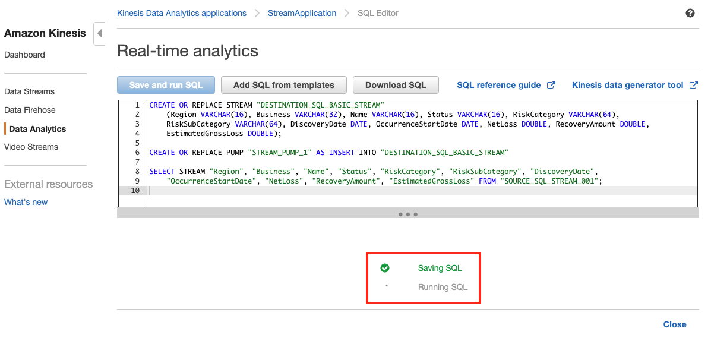Image resolution: width=711 pixels, height=341 pixels.
Task: Place cursor on empty editor line 10
Action: coord(422,191)
